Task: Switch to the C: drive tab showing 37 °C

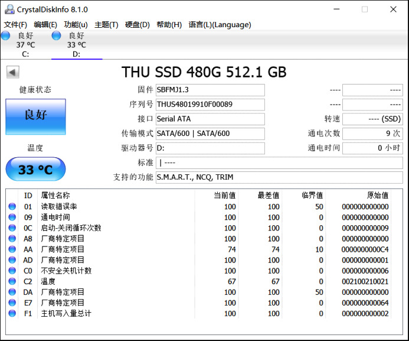Action: click(25, 45)
